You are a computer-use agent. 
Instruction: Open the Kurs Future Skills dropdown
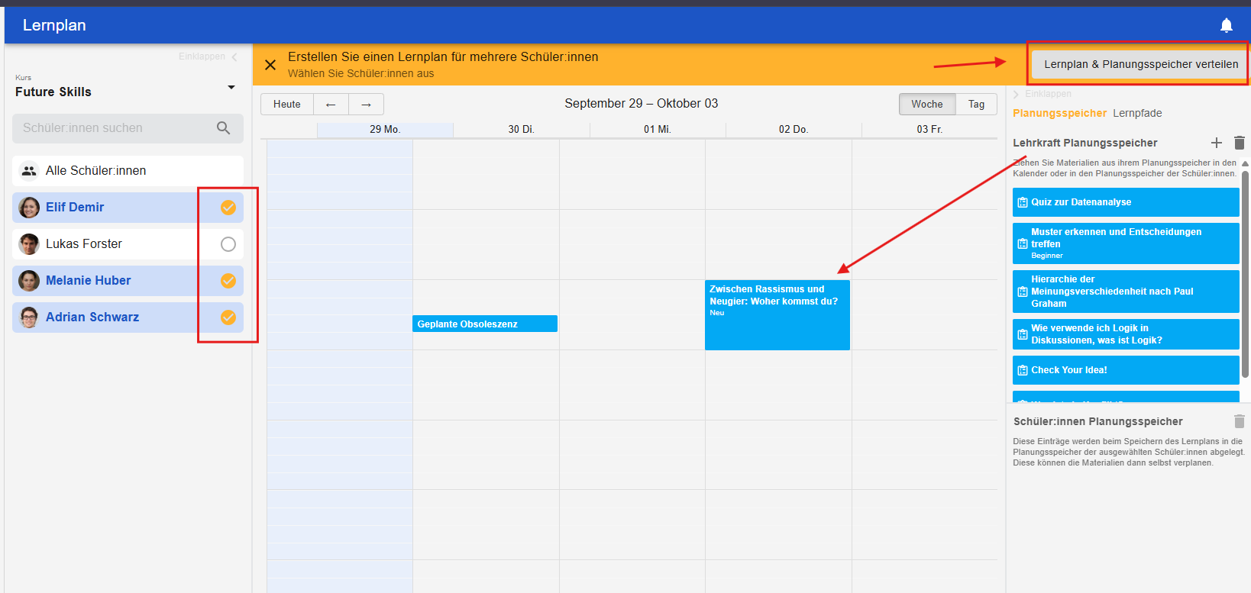pos(231,88)
